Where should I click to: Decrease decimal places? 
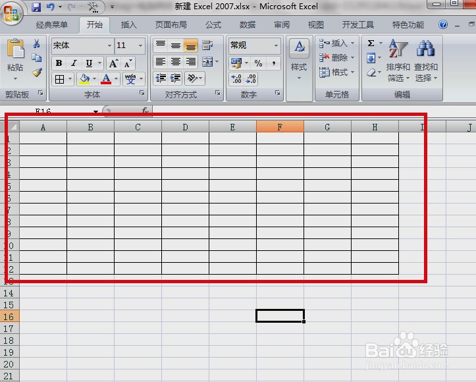[251, 79]
